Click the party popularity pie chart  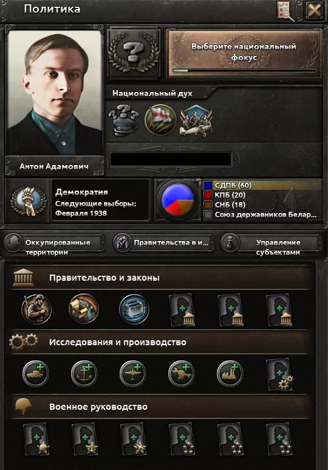(x=177, y=200)
